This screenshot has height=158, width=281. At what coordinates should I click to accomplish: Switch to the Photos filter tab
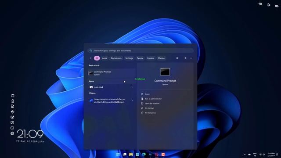pyautogui.click(x=161, y=58)
